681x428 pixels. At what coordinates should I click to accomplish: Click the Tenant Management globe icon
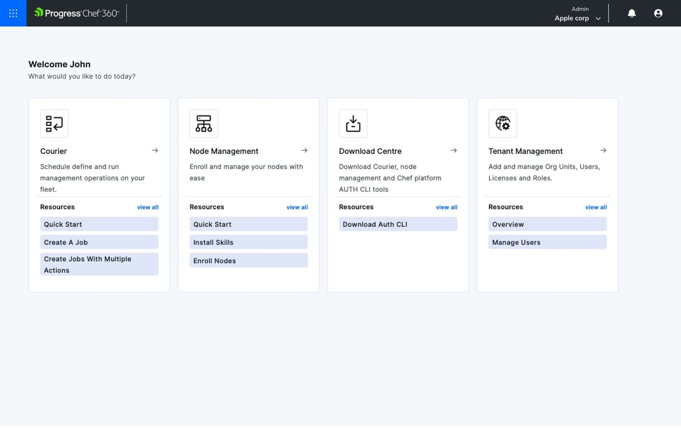pyautogui.click(x=502, y=123)
